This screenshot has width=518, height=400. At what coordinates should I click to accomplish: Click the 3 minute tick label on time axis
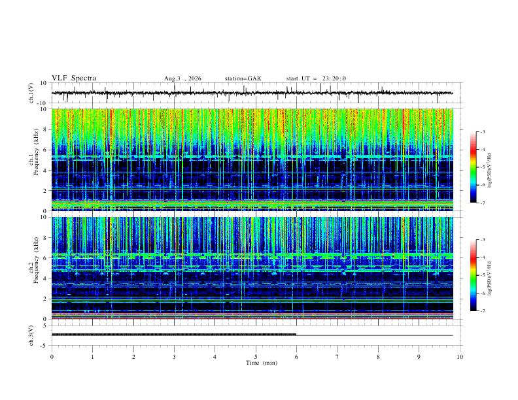point(174,357)
